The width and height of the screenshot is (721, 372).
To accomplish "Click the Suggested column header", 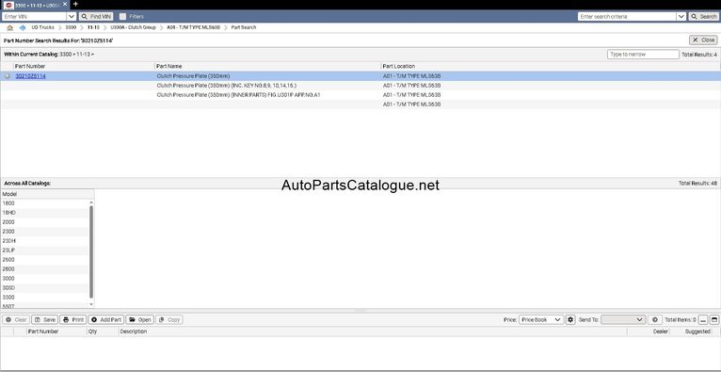I will 697,332.
